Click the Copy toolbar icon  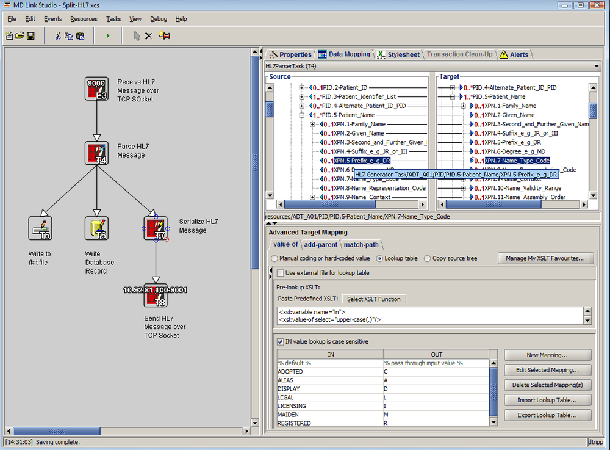[69, 36]
